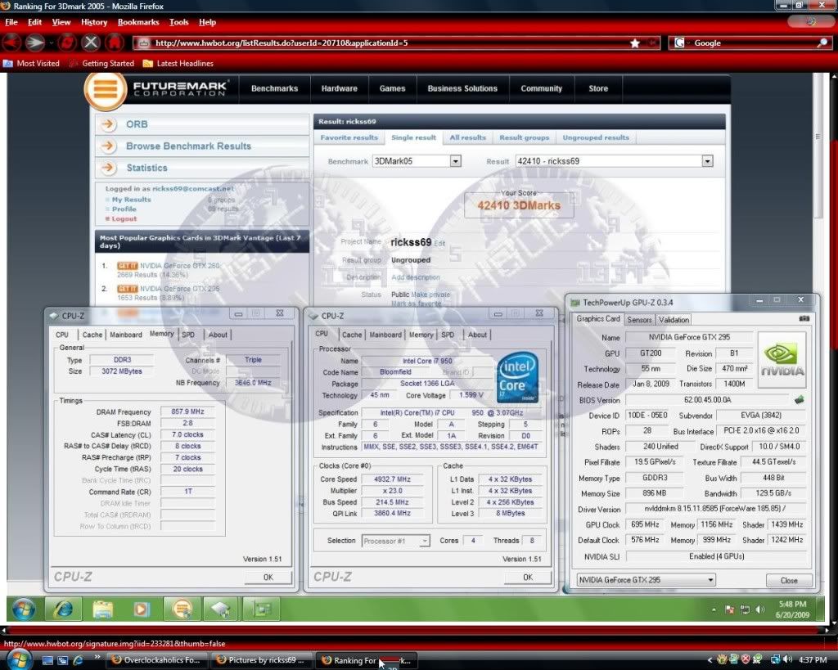Open the Community navigation item
The image size is (838, 670).
point(542,88)
